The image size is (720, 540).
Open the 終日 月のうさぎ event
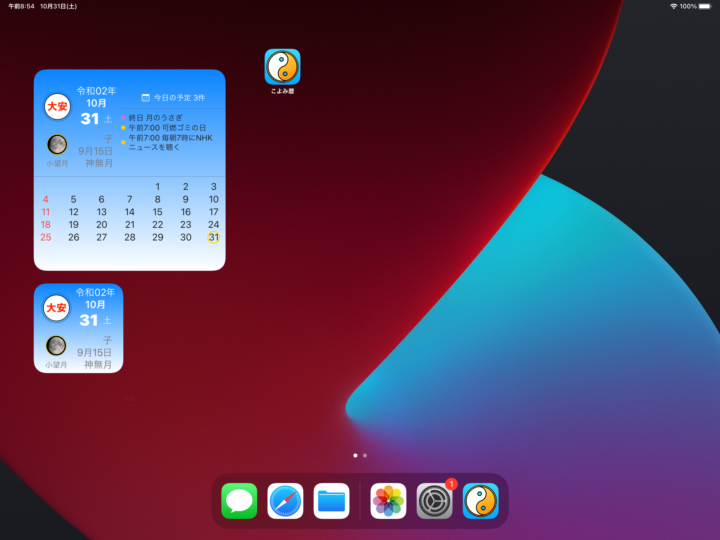pos(155,118)
